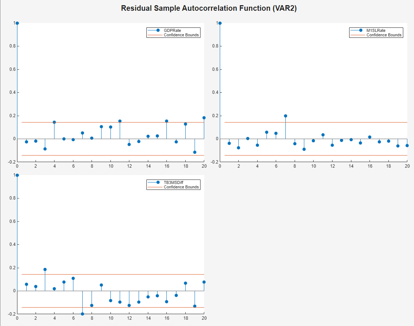
Task: Select the lag-3 peak marker in TB3MSDiff plot
Action: pos(44,269)
